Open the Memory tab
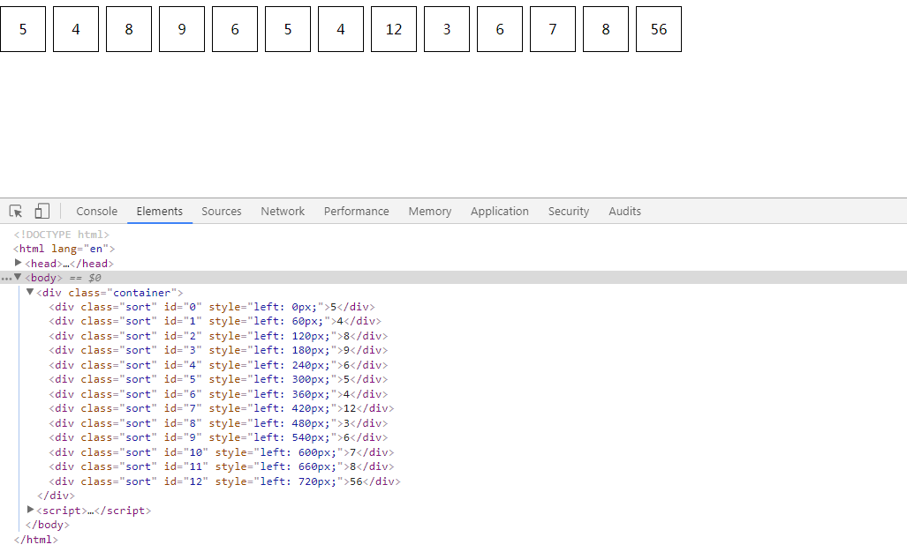907x552 pixels. click(x=430, y=212)
